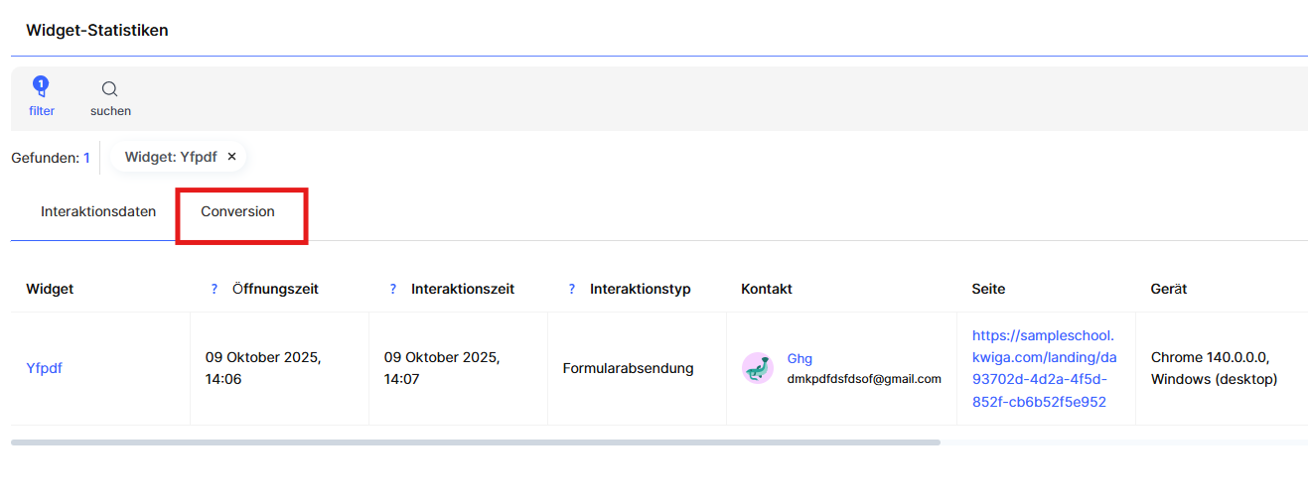Select the Interaktionsdaten tab
This screenshot has width=1308, height=504.
point(98,211)
